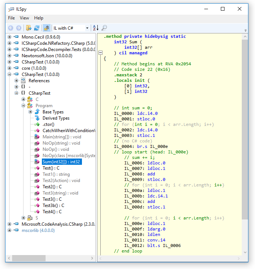The height and width of the screenshot is (269, 255).
Task: Click the class C icon
Action: (x=30, y=99)
